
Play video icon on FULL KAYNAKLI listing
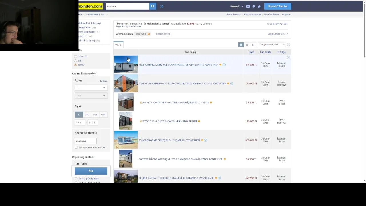click(x=224, y=65)
